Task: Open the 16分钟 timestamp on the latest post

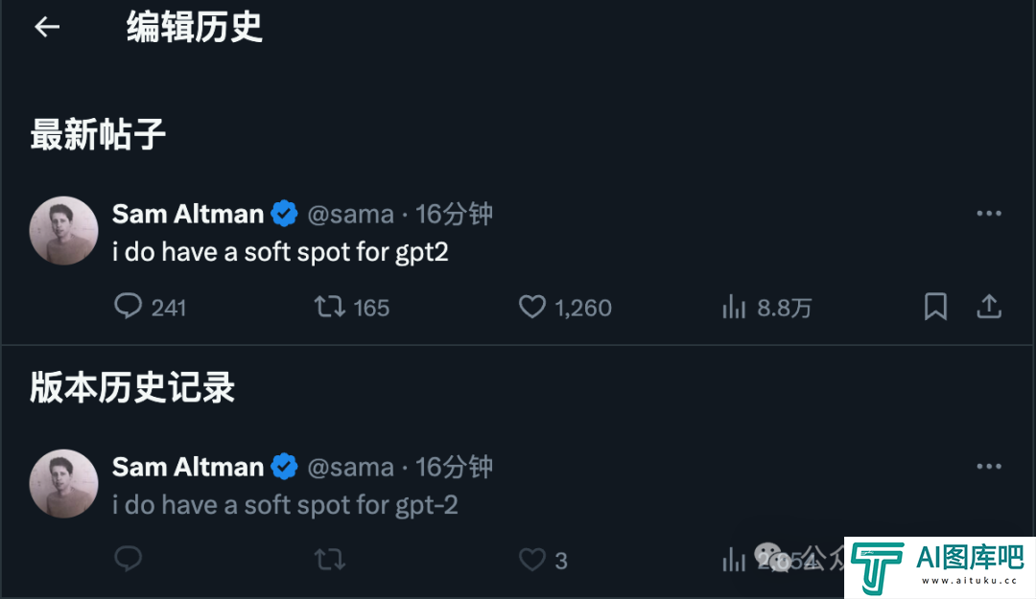Action: coord(454,214)
